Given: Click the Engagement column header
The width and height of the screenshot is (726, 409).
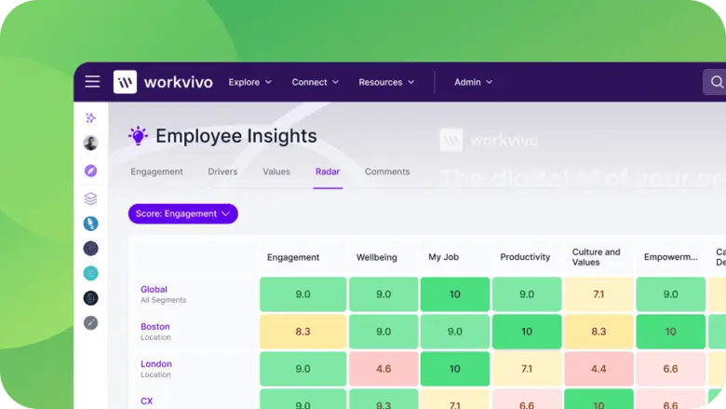Looking at the screenshot, I should [x=293, y=257].
